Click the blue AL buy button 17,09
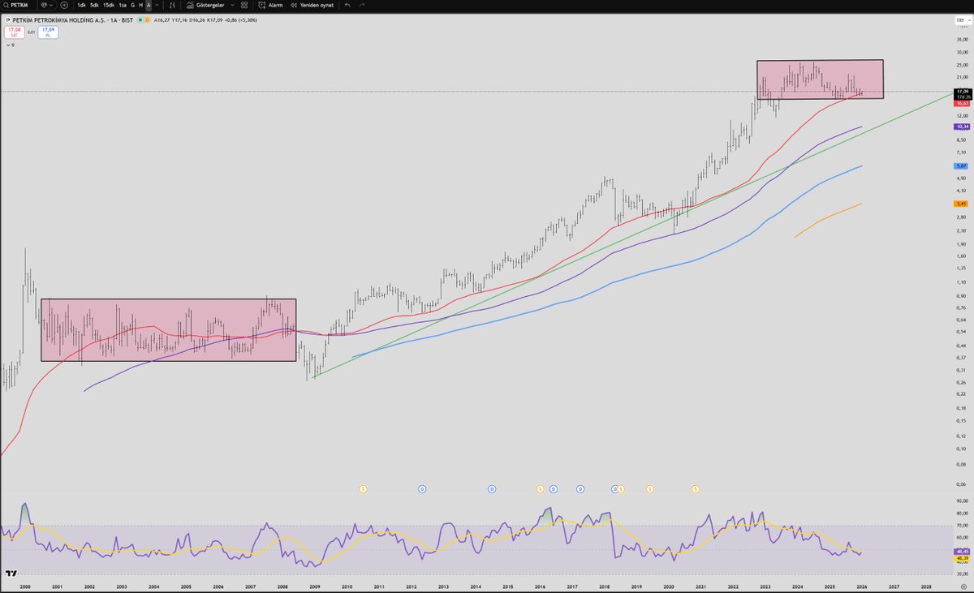The height and width of the screenshot is (593, 974). (x=48, y=32)
